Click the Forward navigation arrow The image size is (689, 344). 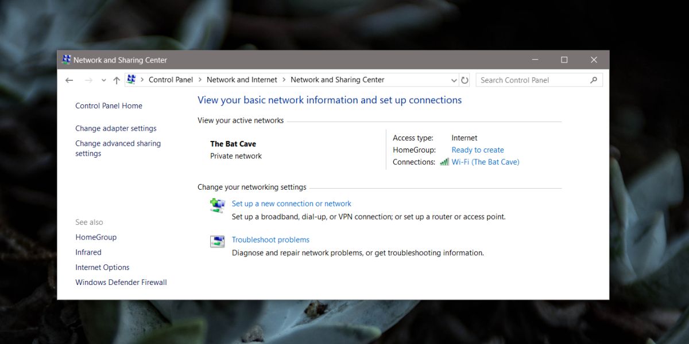88,80
